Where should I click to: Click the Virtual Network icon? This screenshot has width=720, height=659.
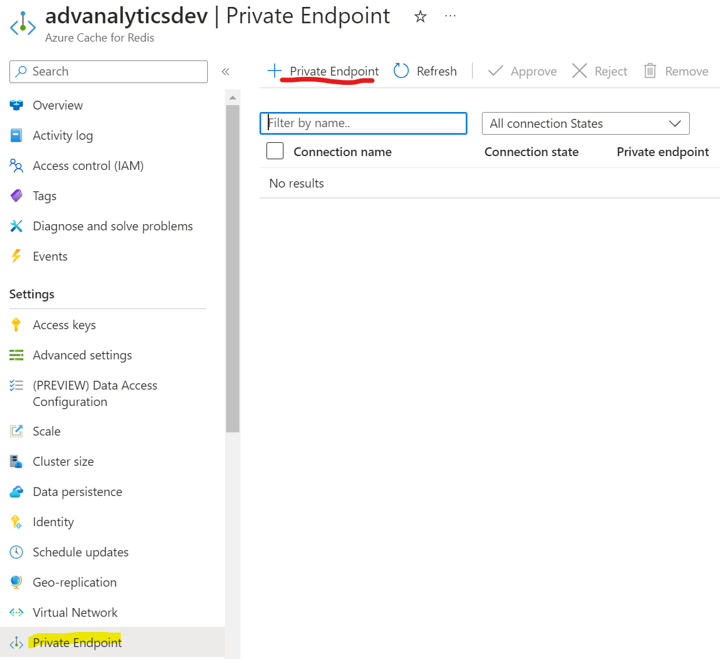pyautogui.click(x=16, y=612)
